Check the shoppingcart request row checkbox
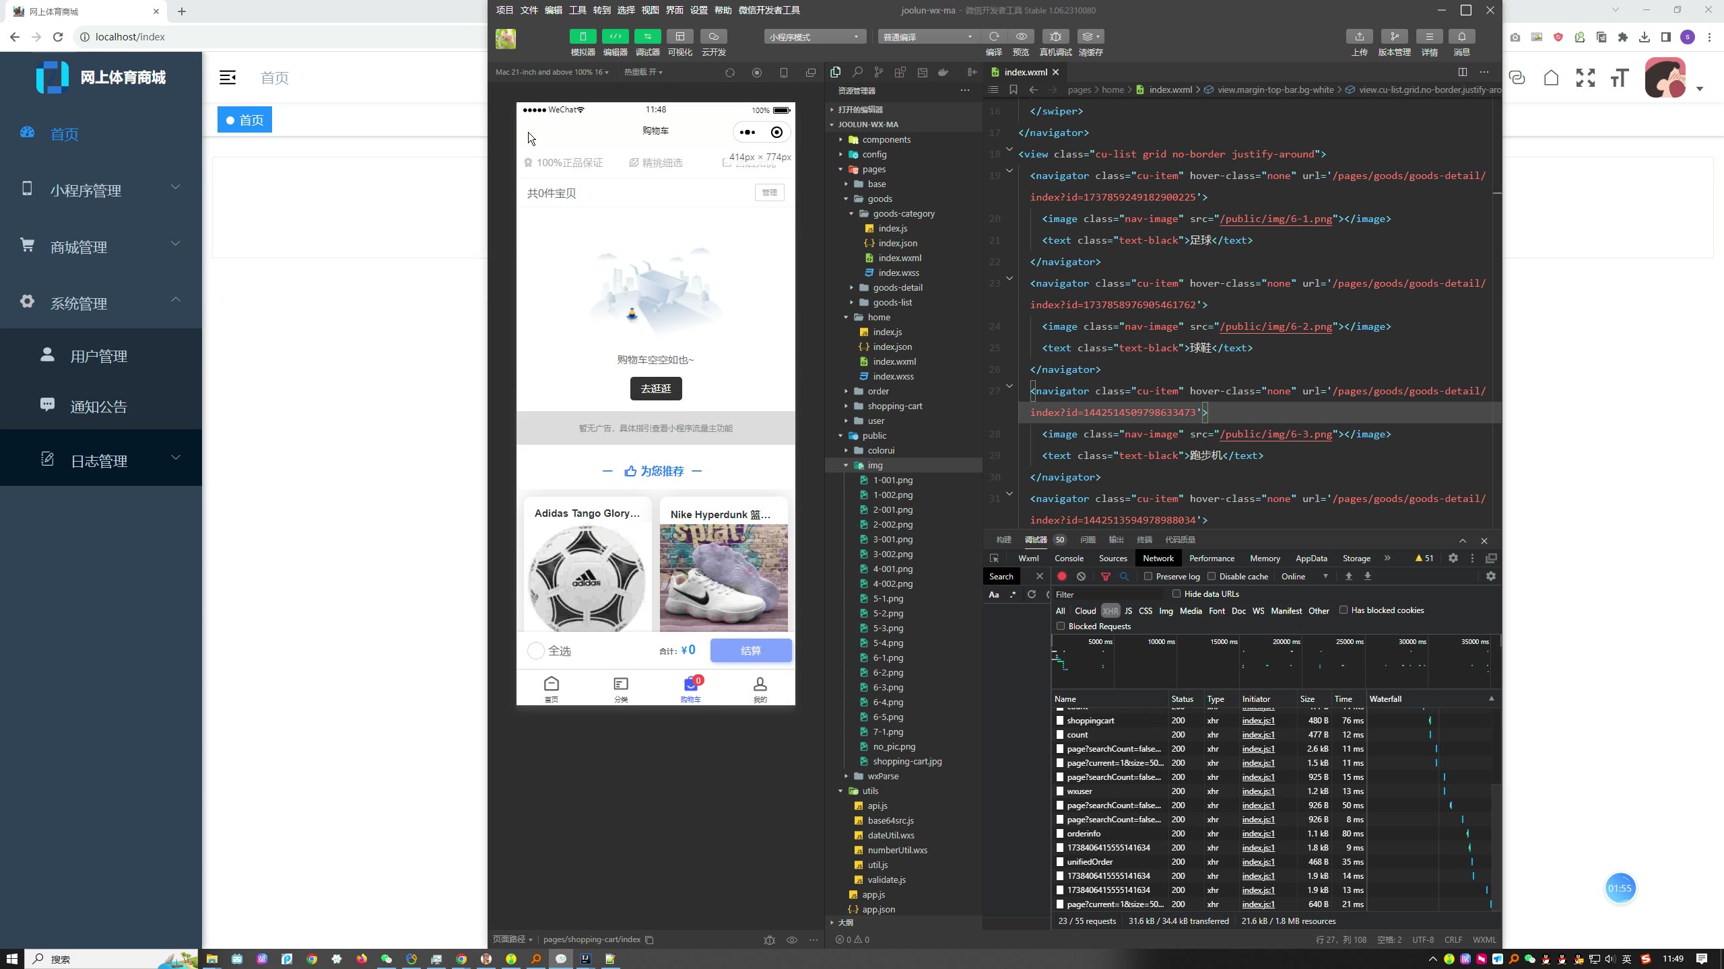1724x969 pixels. point(1060,720)
